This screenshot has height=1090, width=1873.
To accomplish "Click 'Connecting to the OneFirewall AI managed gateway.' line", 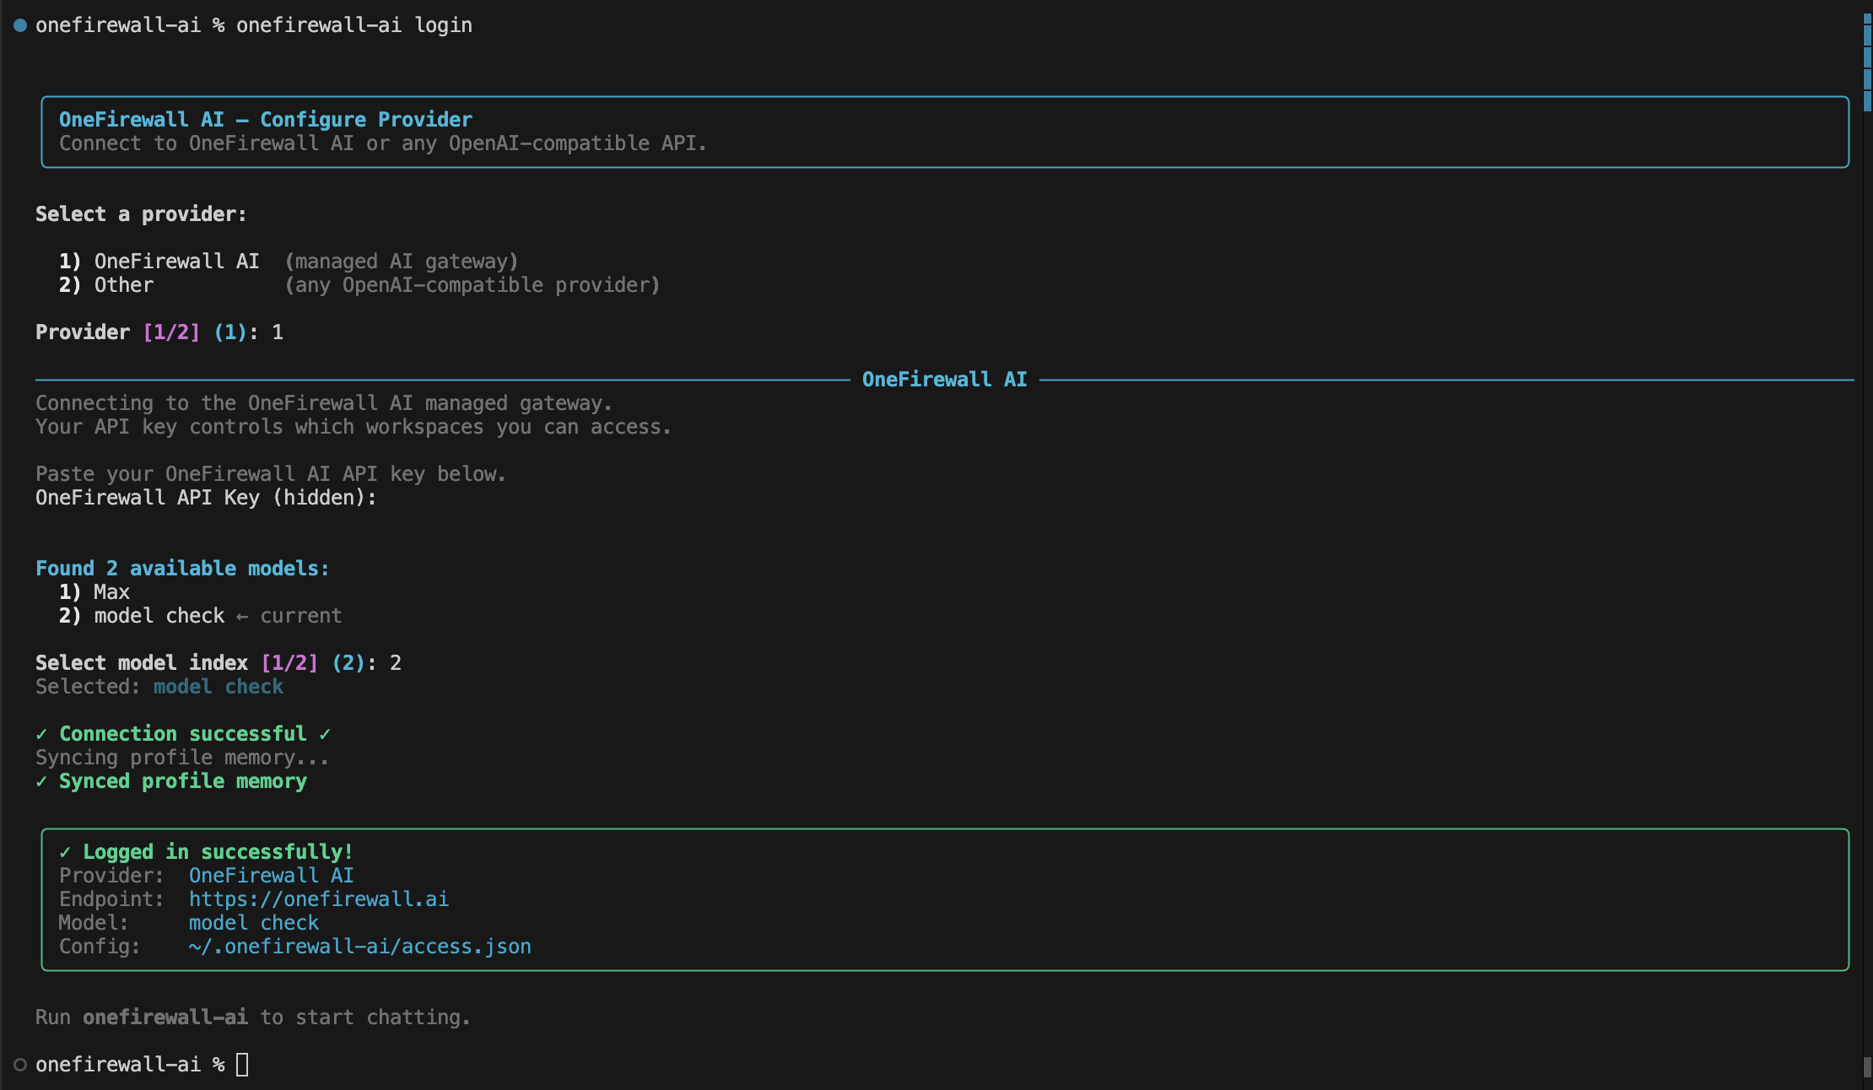I will (324, 403).
